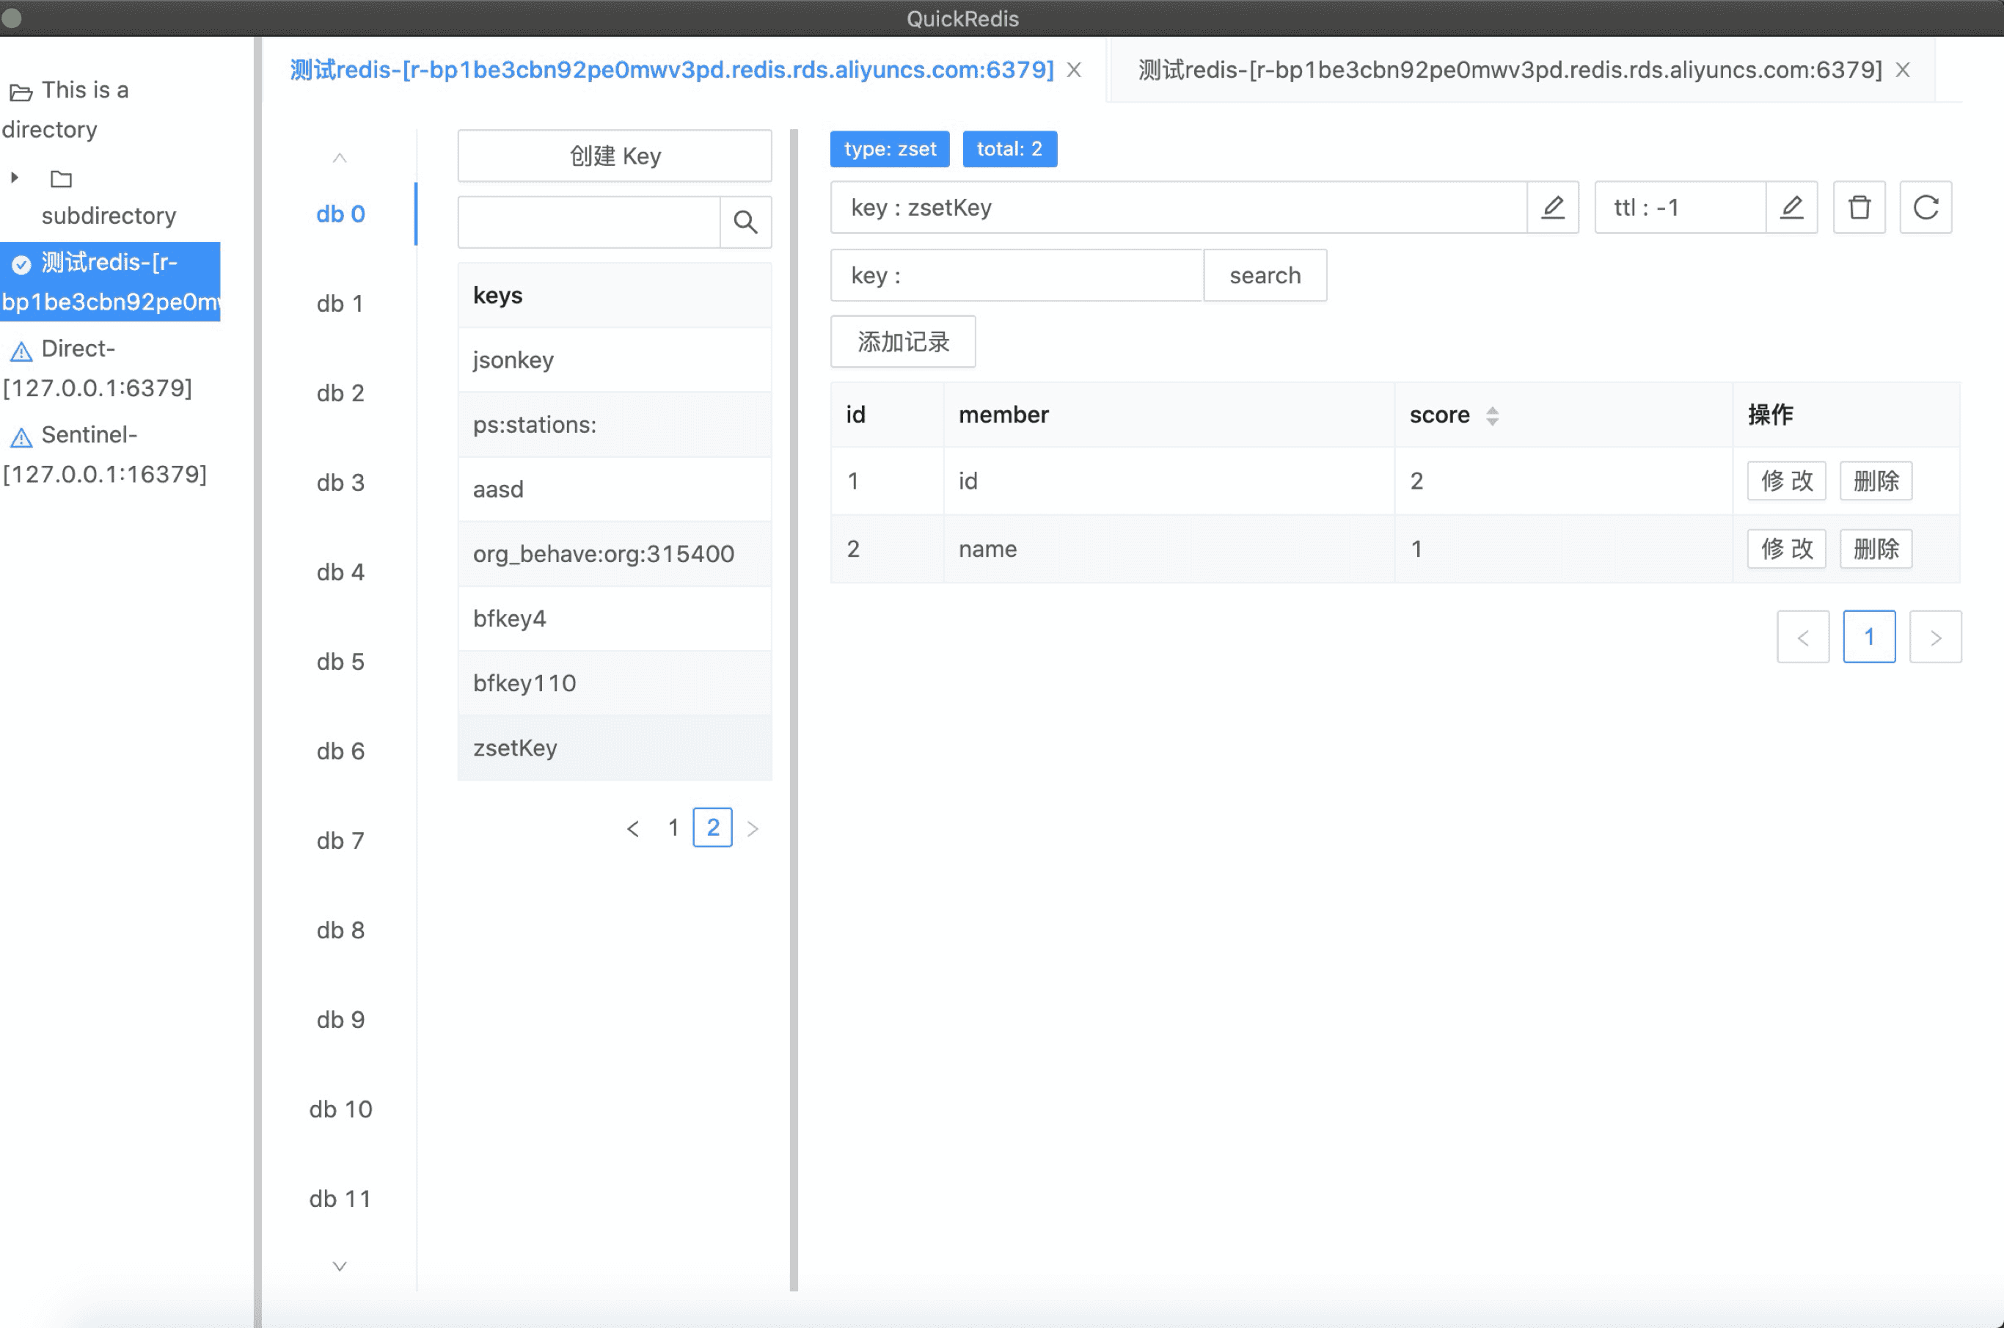This screenshot has height=1328, width=2004.
Task: Open the aasd key
Action: point(615,489)
